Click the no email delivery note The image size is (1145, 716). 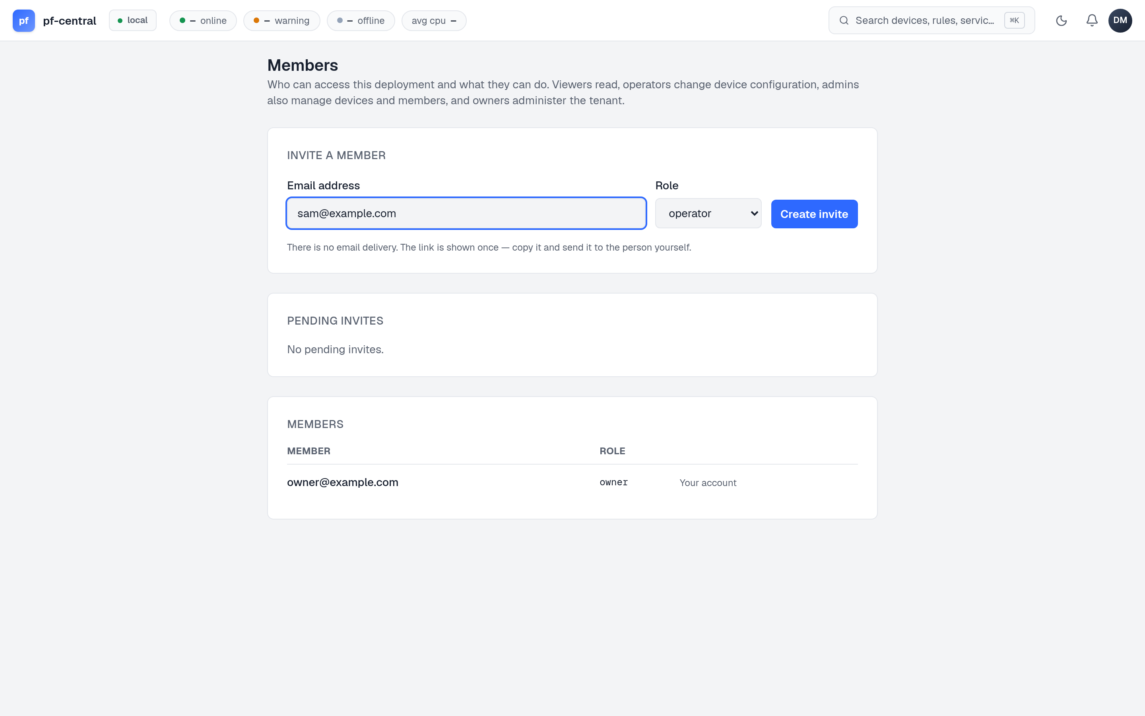pos(489,247)
